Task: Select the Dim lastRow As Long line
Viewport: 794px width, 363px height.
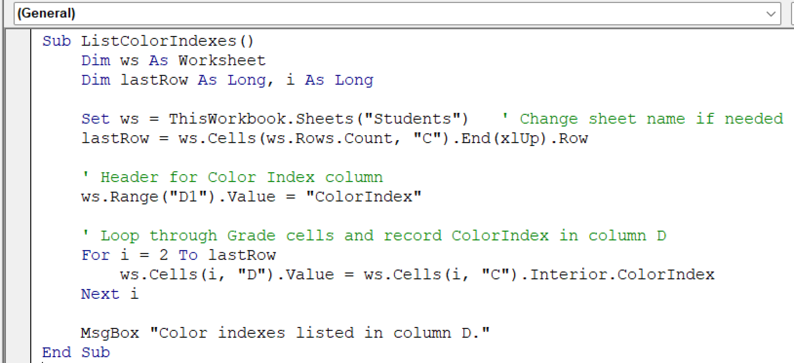Action: coord(227,80)
